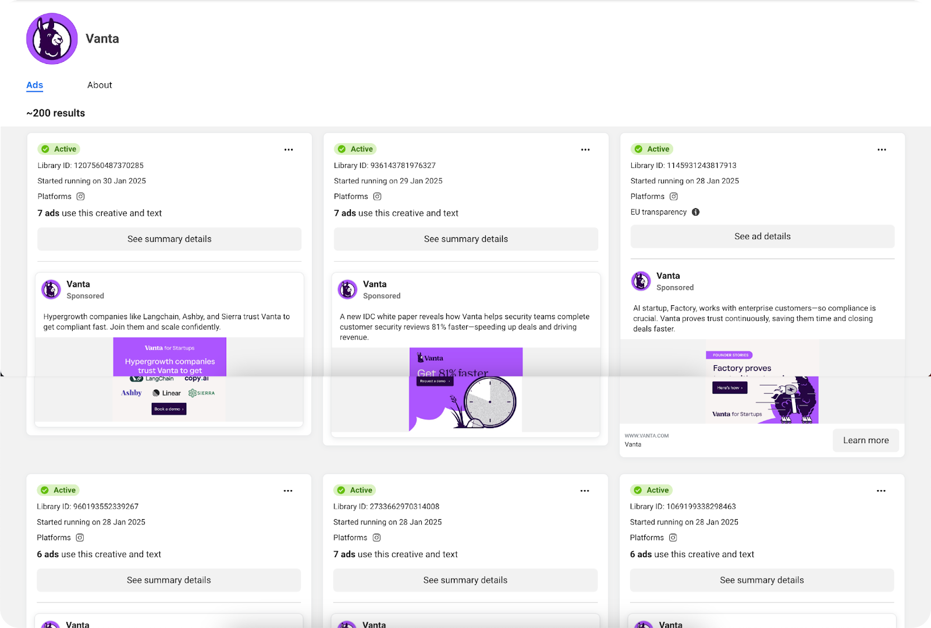Image resolution: width=931 pixels, height=628 pixels.
Task: Click Instagram platform icon on ad 936143781976327
Action: coord(377,197)
